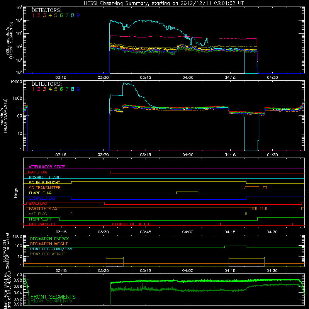Click the REAR SEGMENTS livetime legend label
This screenshot has height=309, width=309.
click(52, 301)
